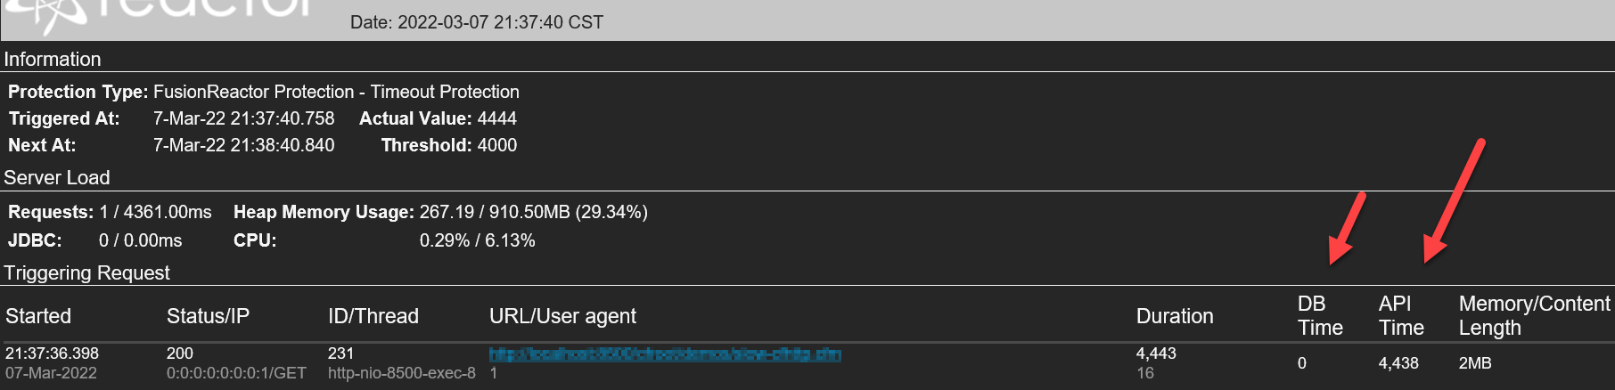Select the Actual Value 4444

point(497,118)
